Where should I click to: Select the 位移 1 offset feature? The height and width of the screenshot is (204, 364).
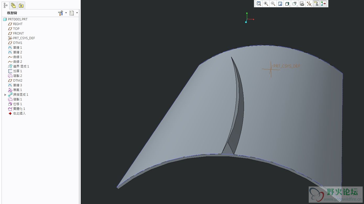coord(15,104)
